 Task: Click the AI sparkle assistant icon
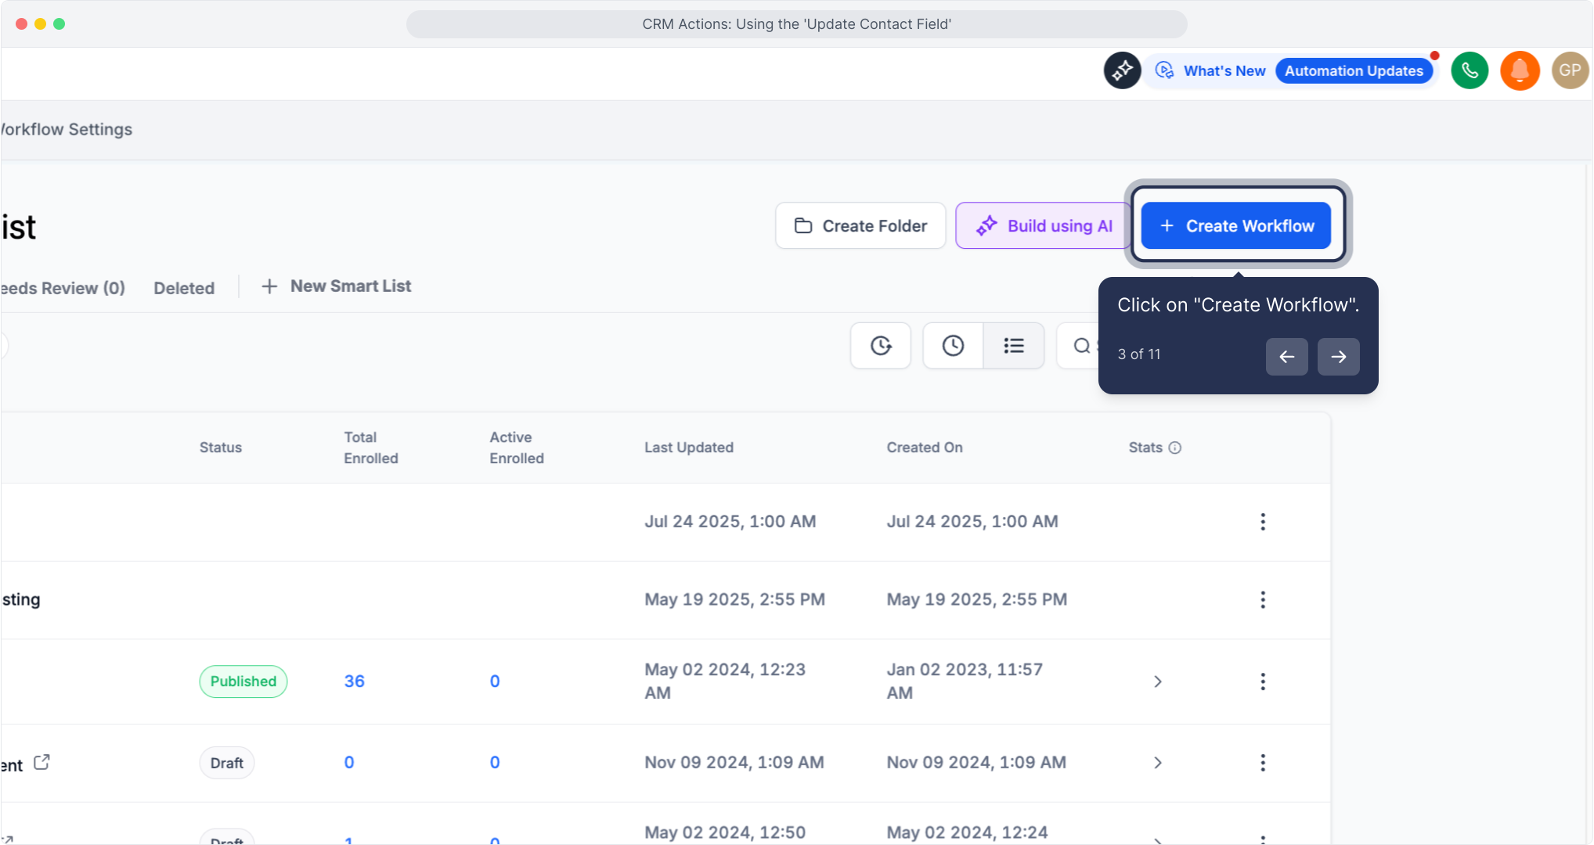[1122, 70]
